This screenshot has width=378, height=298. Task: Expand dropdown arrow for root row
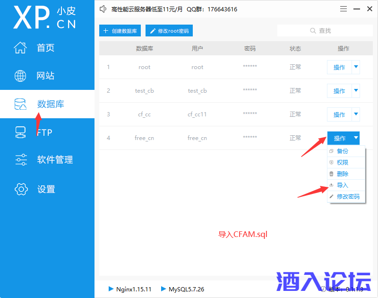click(356, 67)
